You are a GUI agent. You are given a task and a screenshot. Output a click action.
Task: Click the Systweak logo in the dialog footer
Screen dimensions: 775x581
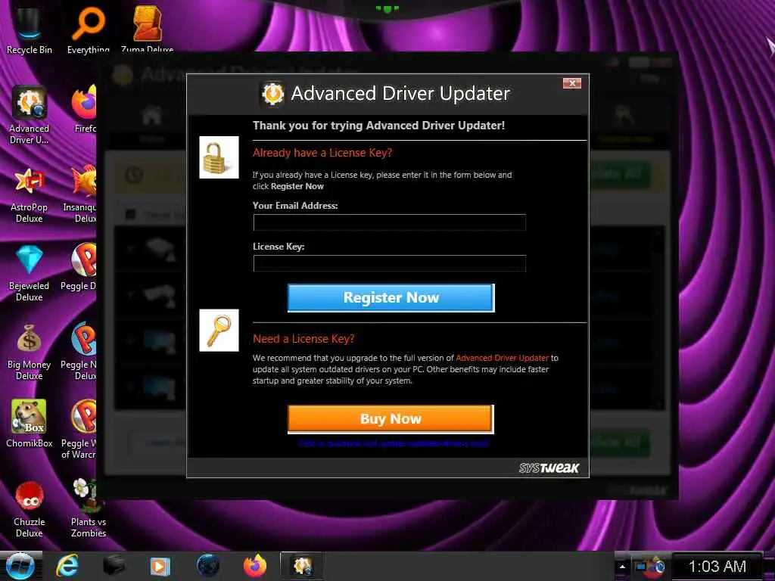pos(549,468)
